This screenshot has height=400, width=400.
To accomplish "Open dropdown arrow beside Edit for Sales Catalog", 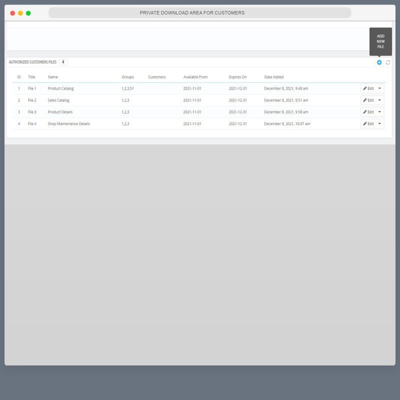I will tap(379, 100).
